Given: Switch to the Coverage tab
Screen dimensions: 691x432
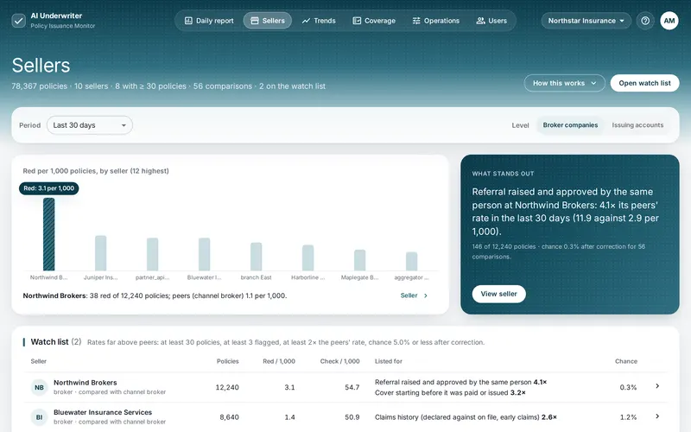Looking at the screenshot, I should pyautogui.click(x=374, y=21).
